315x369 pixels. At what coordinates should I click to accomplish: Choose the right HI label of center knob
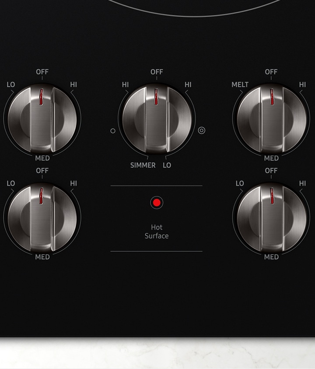[188, 84]
